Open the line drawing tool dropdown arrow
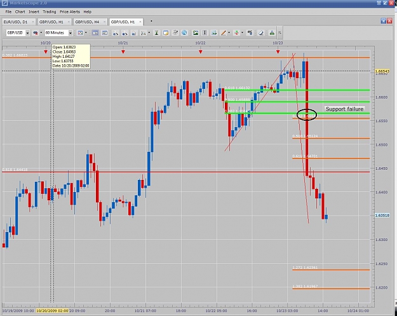Image resolution: width=397 pixels, height=316 pixels. pyautogui.click(x=229, y=32)
